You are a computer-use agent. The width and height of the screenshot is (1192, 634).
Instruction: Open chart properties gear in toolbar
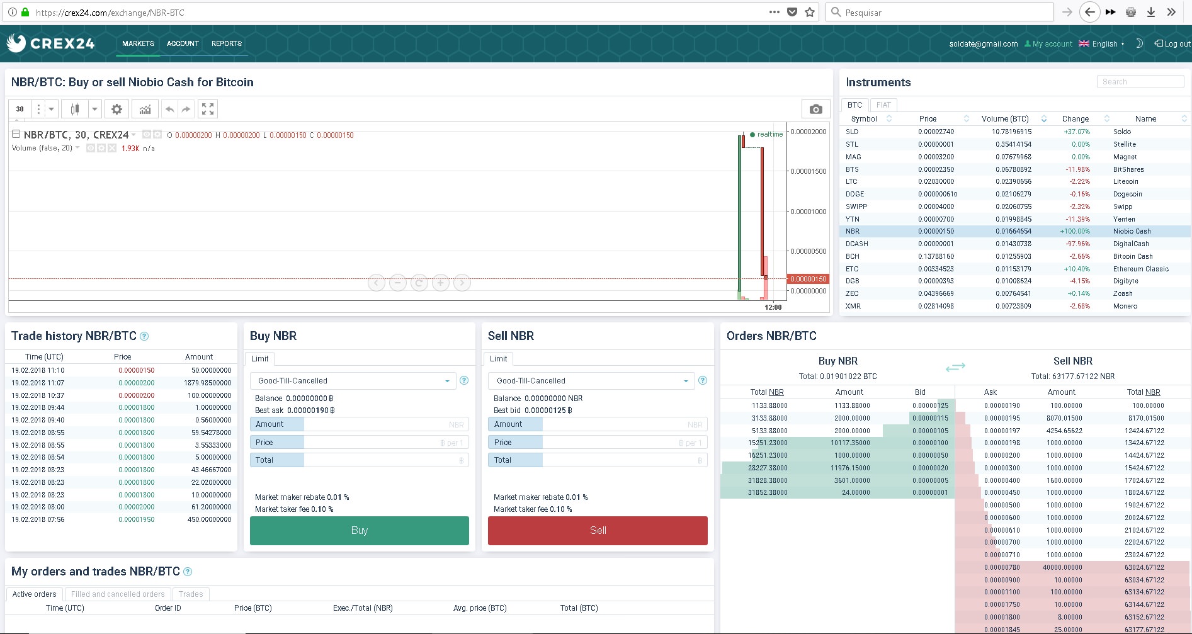pos(116,109)
